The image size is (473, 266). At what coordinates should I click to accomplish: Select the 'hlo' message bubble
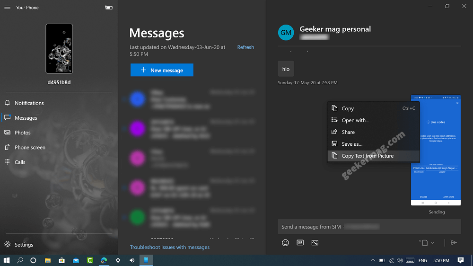click(x=286, y=69)
